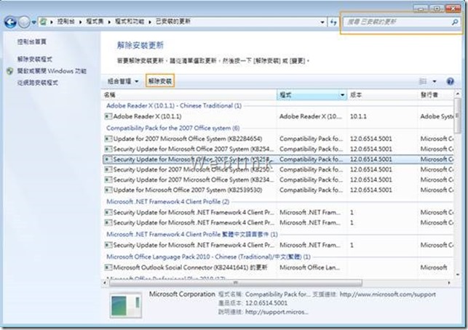Click the Back navigation arrow

[x=10, y=22]
